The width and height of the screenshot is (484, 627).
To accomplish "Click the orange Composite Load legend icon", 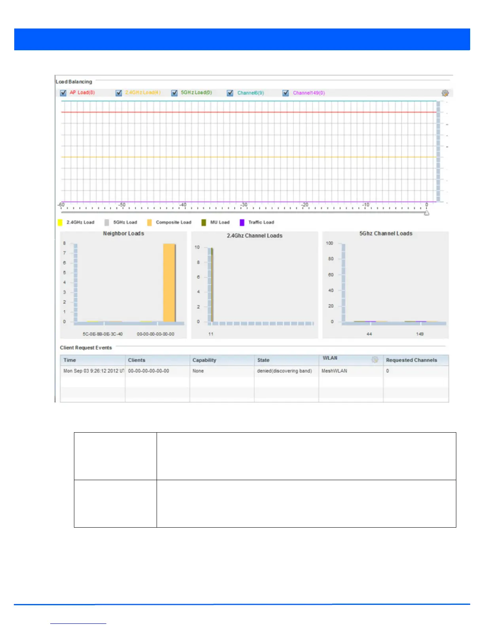I will (x=149, y=222).
